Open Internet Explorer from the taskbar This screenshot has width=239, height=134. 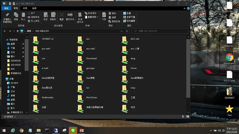point(13,130)
